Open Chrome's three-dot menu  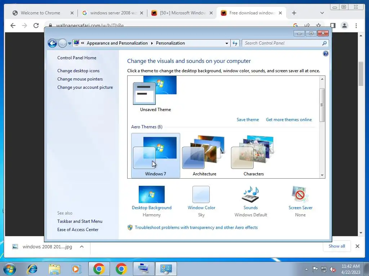point(356,26)
